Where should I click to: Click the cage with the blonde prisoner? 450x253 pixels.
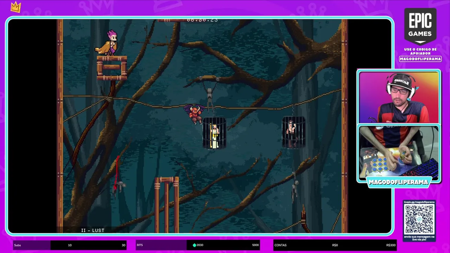coord(214,133)
